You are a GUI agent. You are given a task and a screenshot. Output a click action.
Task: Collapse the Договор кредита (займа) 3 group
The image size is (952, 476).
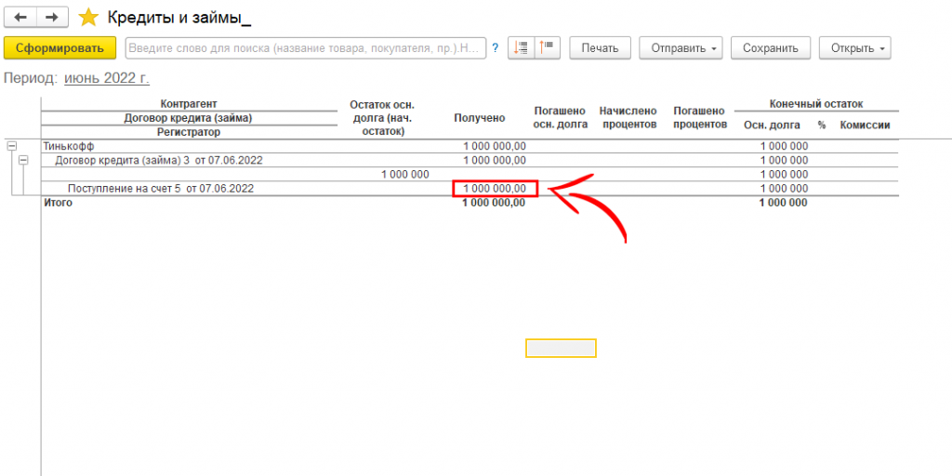[24, 160]
